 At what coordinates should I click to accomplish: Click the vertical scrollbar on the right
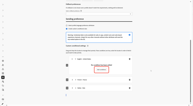point(191,71)
